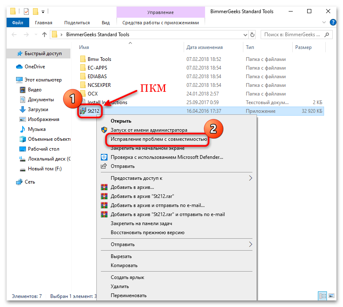Viewport: 343px width, 307px height.
Task: Expand the Предоставить доступ к submenu
Action: coord(250,178)
